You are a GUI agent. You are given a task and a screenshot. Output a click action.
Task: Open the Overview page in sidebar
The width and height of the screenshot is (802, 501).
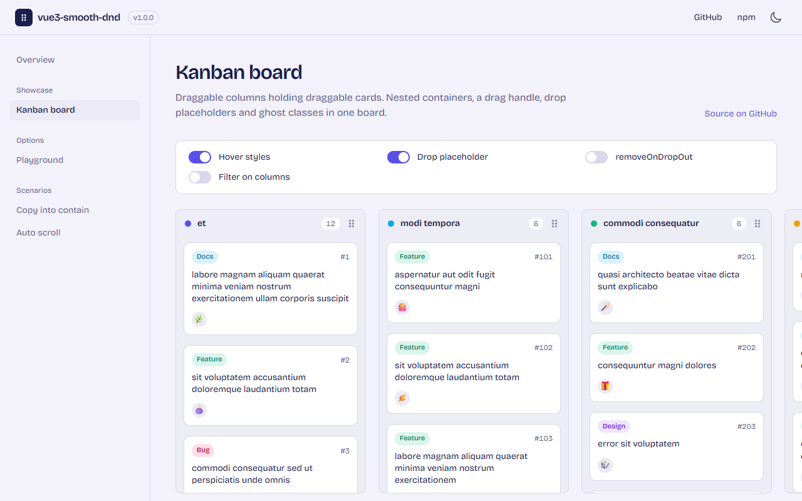(75, 60)
